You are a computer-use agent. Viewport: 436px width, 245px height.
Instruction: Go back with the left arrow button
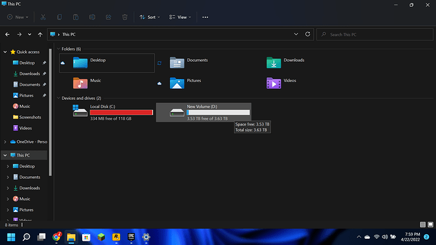(8, 35)
